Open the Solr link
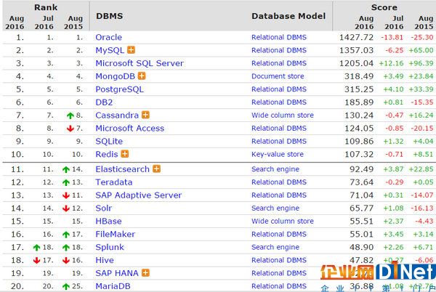The width and height of the screenshot is (436, 292). point(104,208)
